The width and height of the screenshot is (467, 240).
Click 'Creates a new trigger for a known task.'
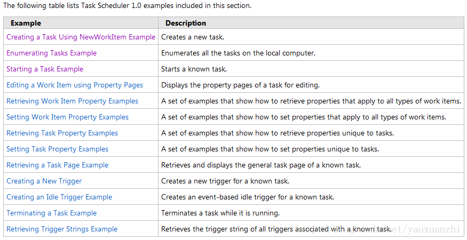click(x=225, y=181)
